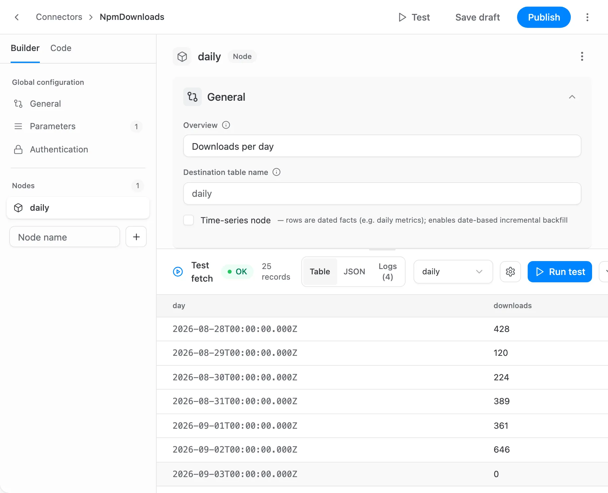Click the Nodes count badge

(137, 186)
